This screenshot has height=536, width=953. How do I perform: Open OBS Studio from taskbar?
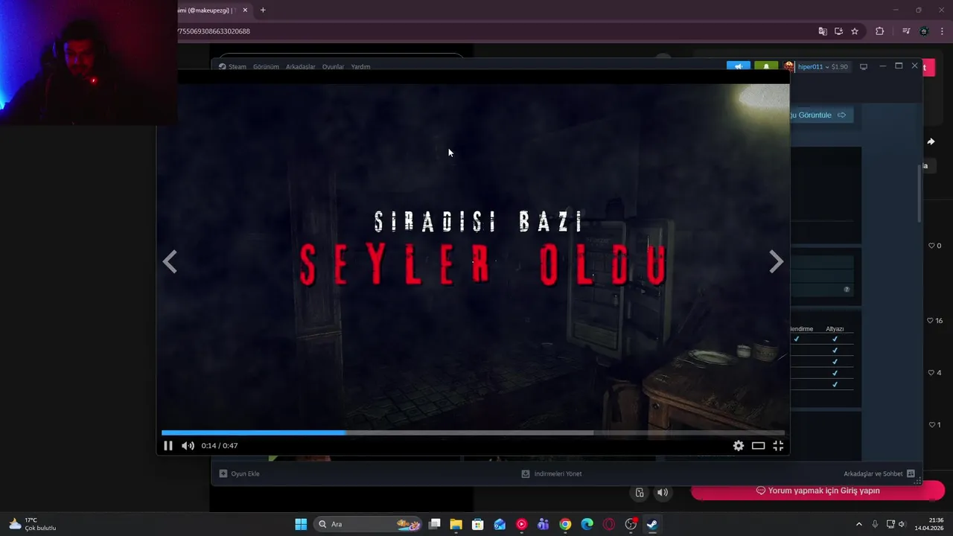click(631, 524)
